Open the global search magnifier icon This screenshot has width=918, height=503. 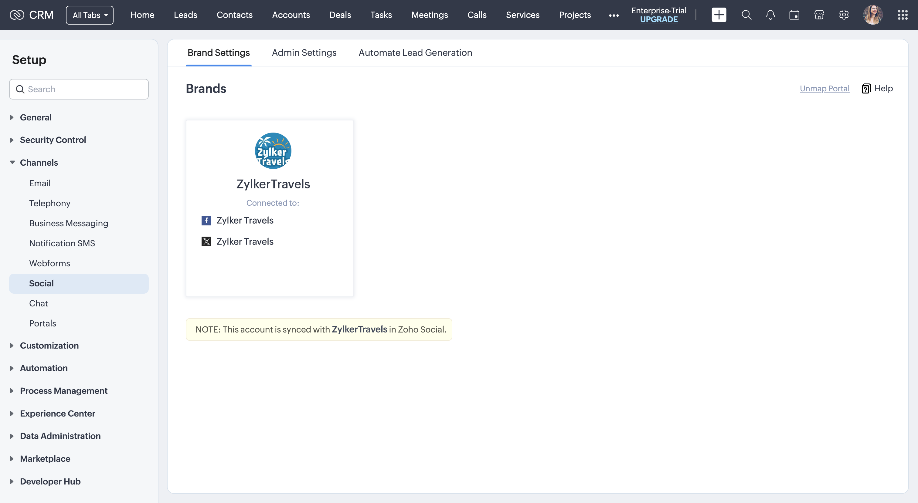coord(746,15)
